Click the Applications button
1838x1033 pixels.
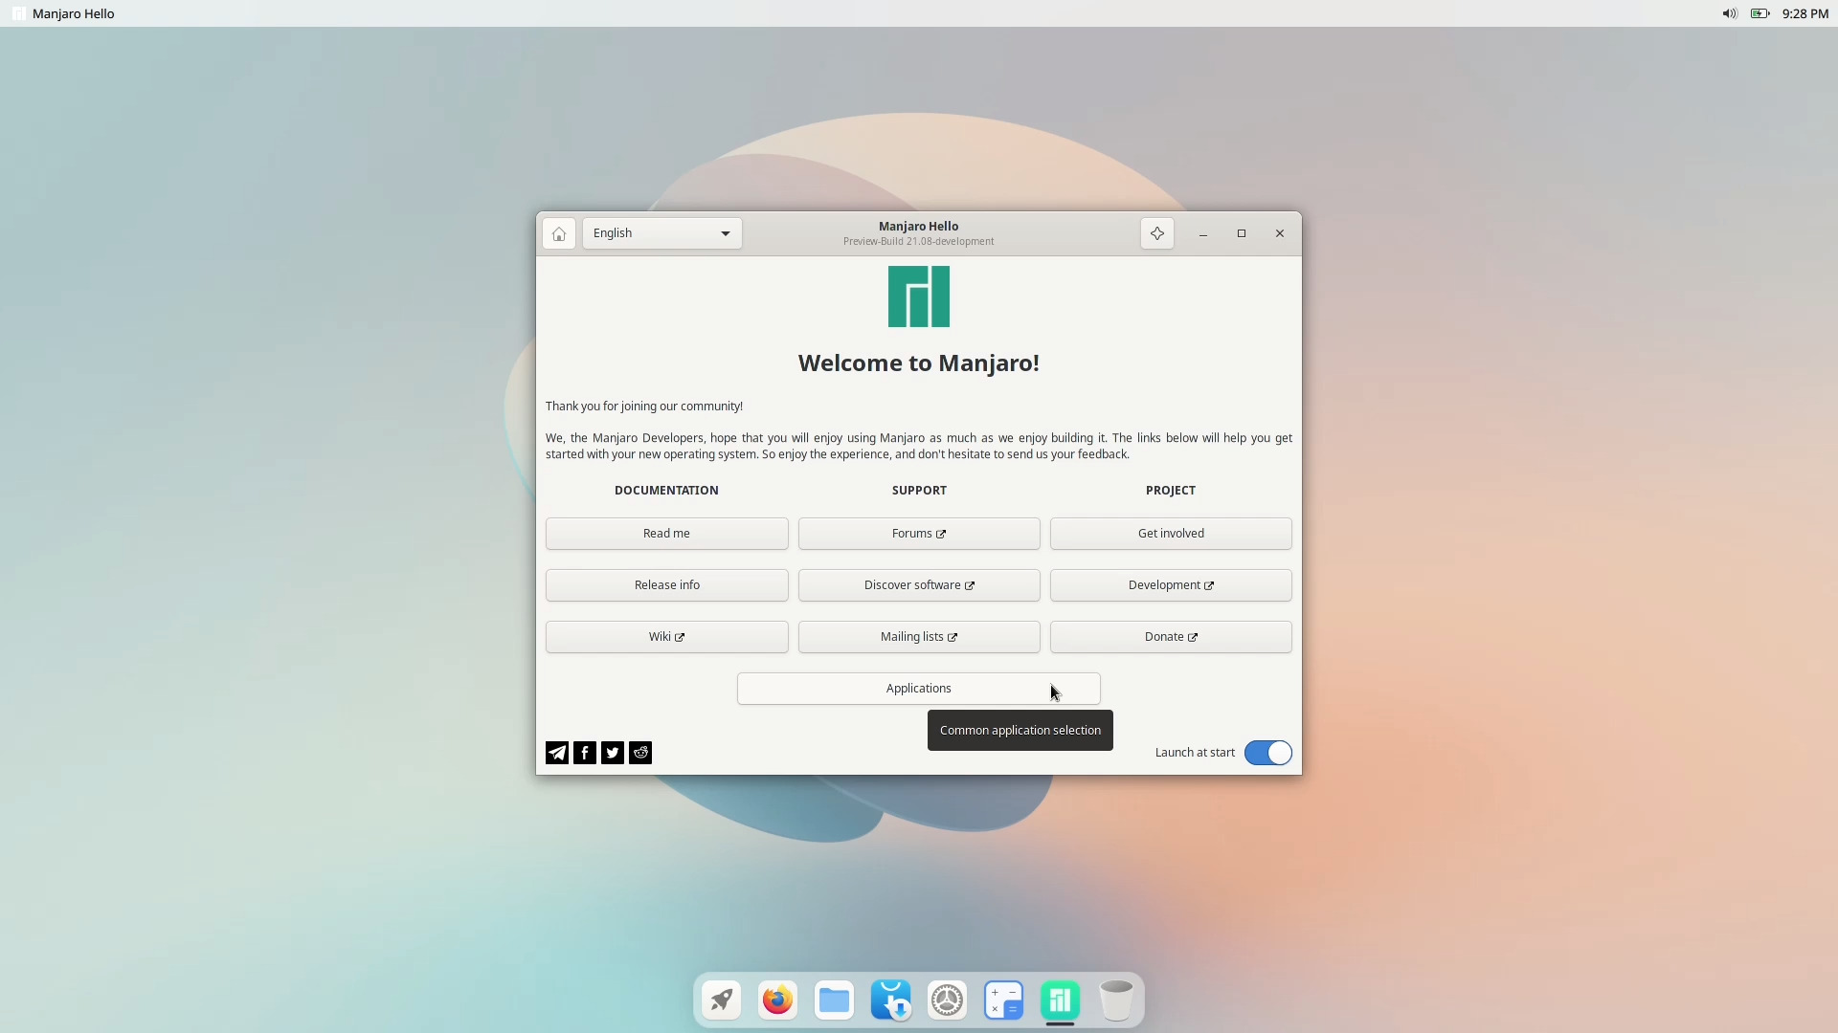point(918,688)
